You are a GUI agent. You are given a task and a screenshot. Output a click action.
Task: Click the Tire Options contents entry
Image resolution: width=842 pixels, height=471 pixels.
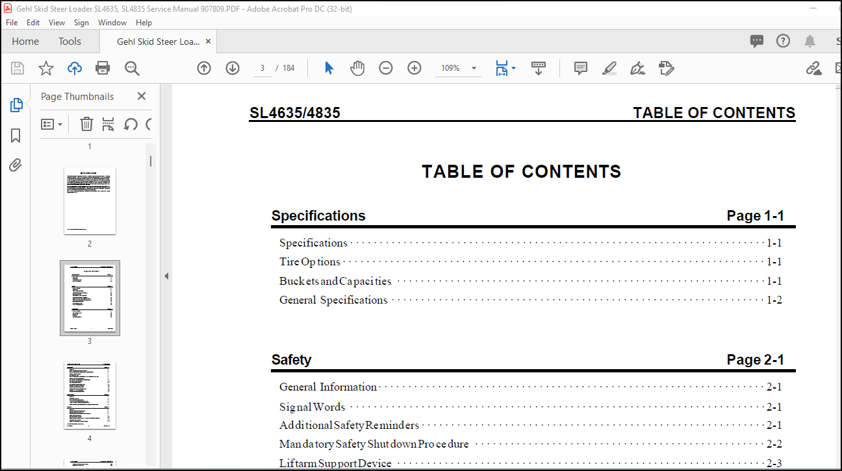coord(310,262)
